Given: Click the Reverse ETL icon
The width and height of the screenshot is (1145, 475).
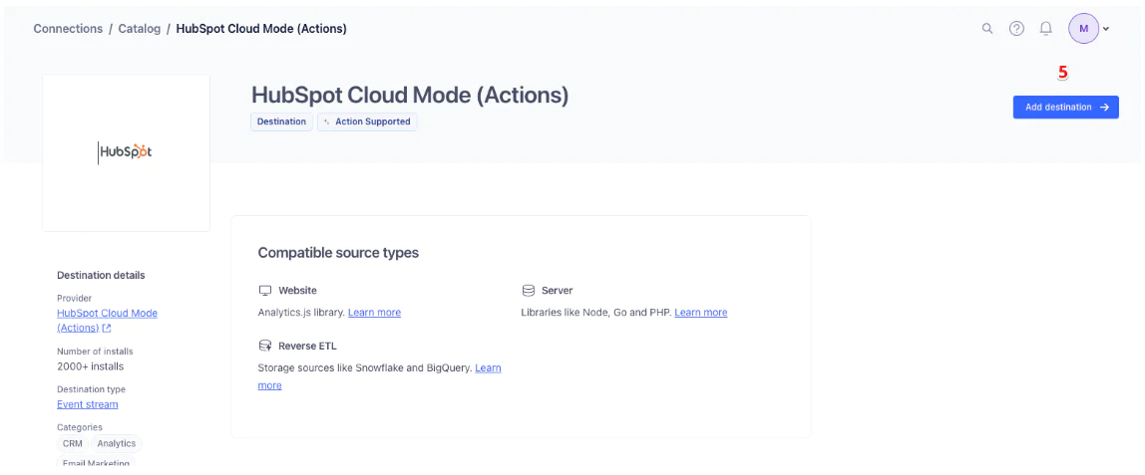Looking at the screenshot, I should pos(265,346).
